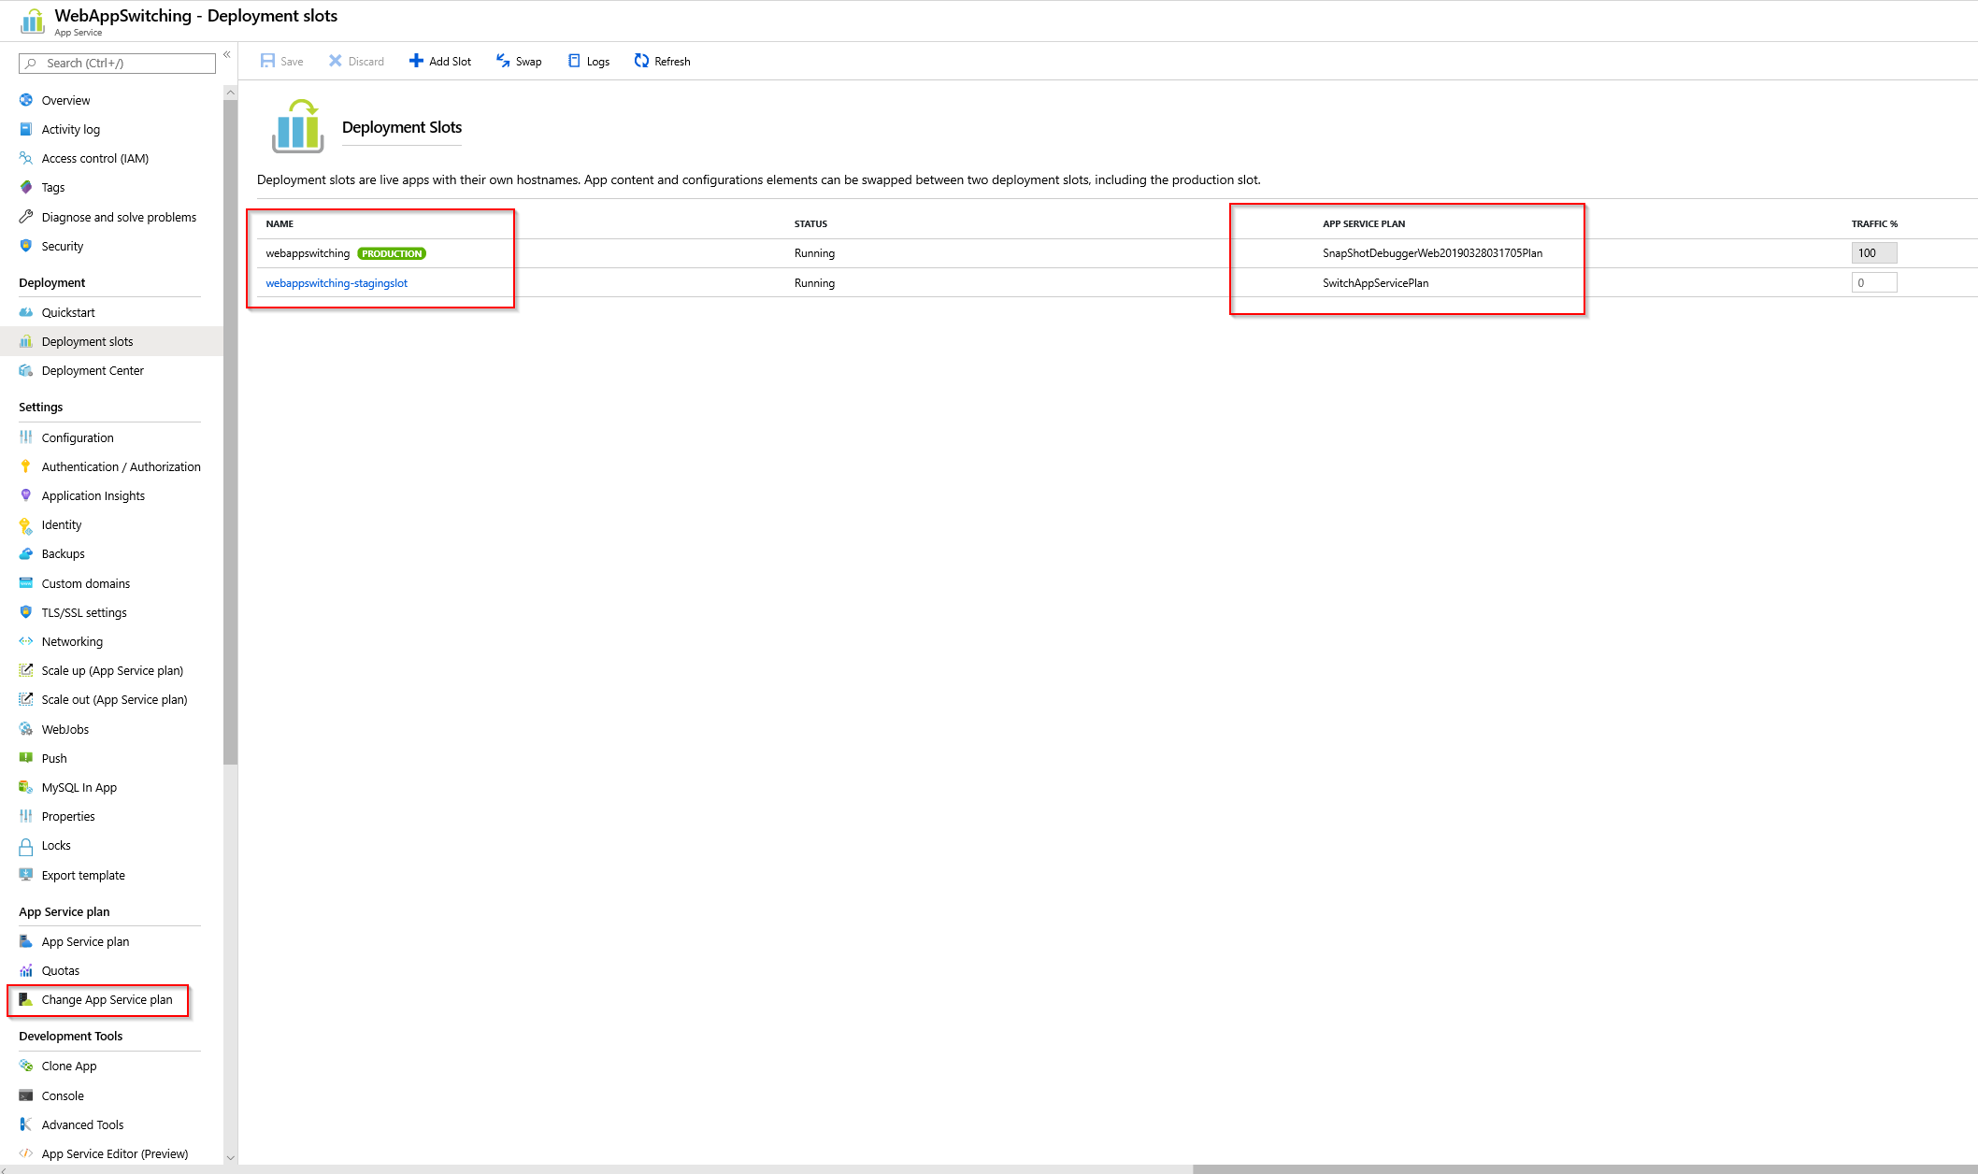Switch to the Deployment Center page
Viewport: 1978px width, 1174px height.
tap(93, 370)
